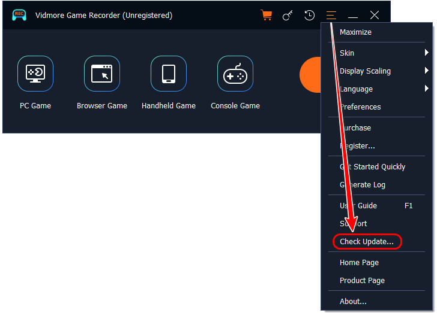Select the PC Game recording mode icon
The height and width of the screenshot is (313, 437).
pos(35,74)
